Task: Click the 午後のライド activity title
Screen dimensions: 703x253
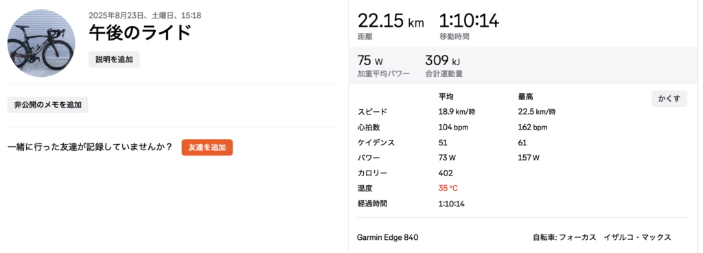Action: click(140, 33)
